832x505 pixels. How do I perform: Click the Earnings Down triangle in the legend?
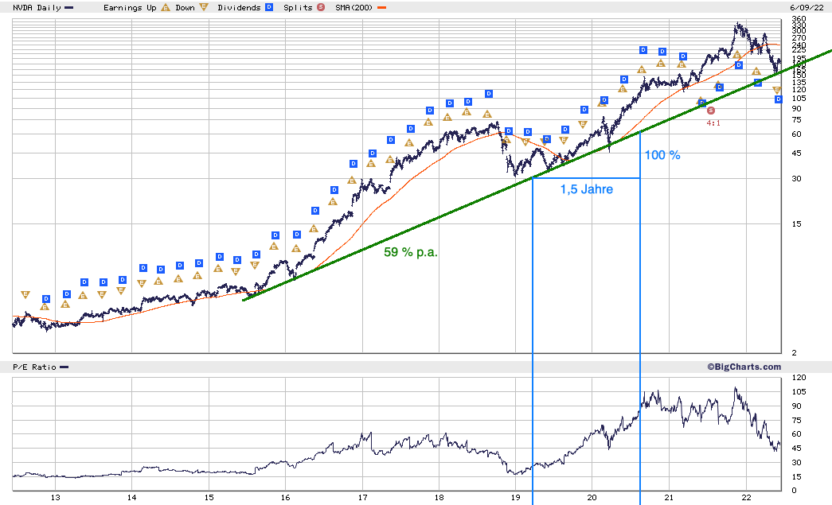pyautogui.click(x=204, y=7)
